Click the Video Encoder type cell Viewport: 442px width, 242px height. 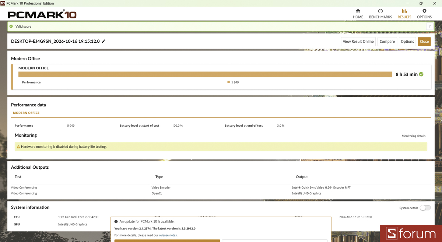161,187
